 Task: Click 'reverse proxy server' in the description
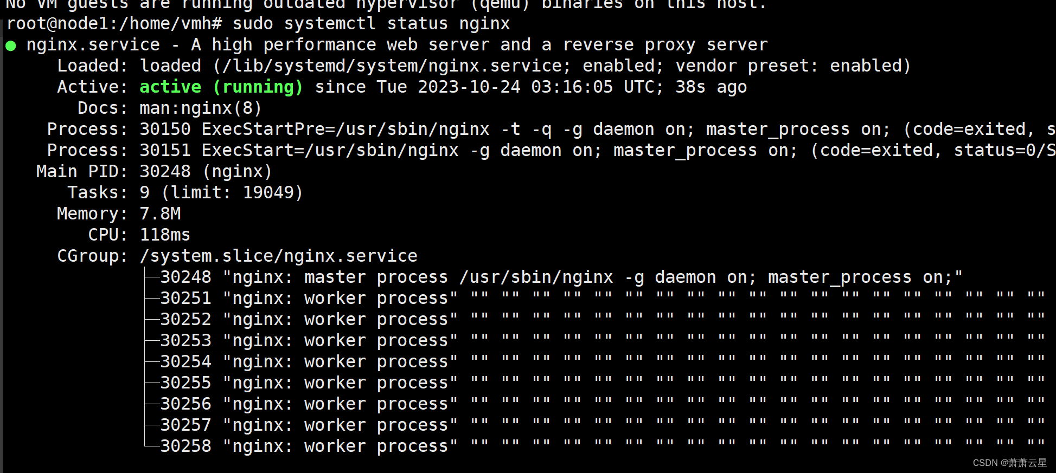point(665,45)
